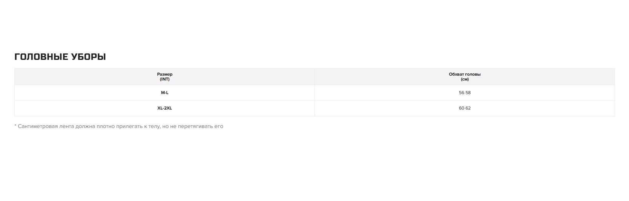
Task: Click the word лента in the footnote
Action: coord(67,126)
